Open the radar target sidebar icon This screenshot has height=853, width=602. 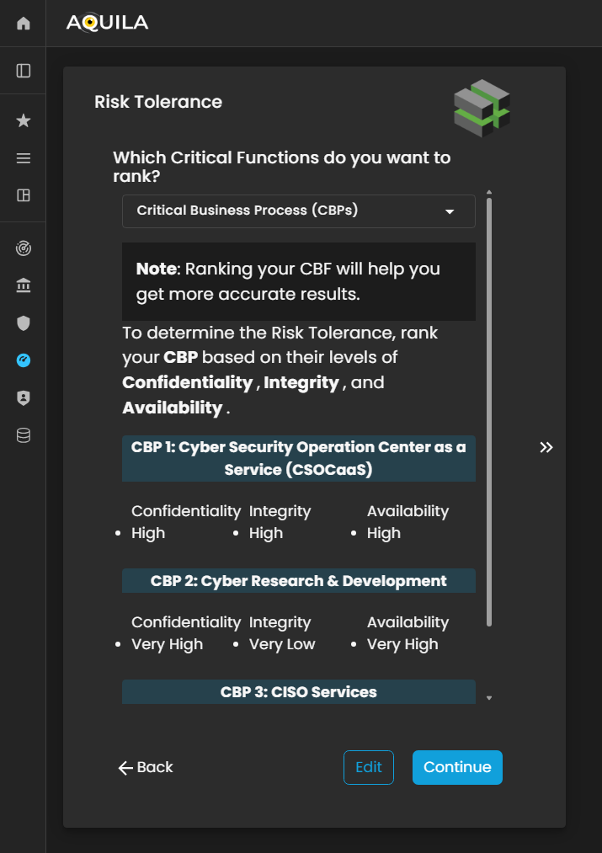(24, 249)
